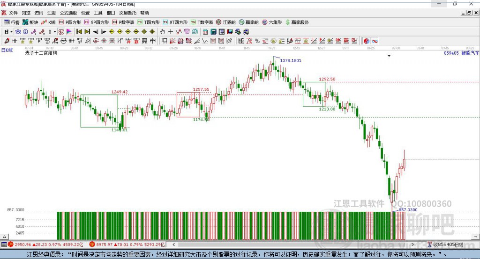Open the 行情 quotes view
Image resolution: width=480 pixels, height=259 pixels.
tap(11, 22)
